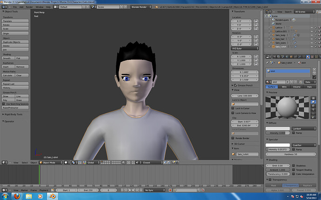Open the Object Mode dropdown
Viewport: 321px width, 200px height.
coord(51,162)
